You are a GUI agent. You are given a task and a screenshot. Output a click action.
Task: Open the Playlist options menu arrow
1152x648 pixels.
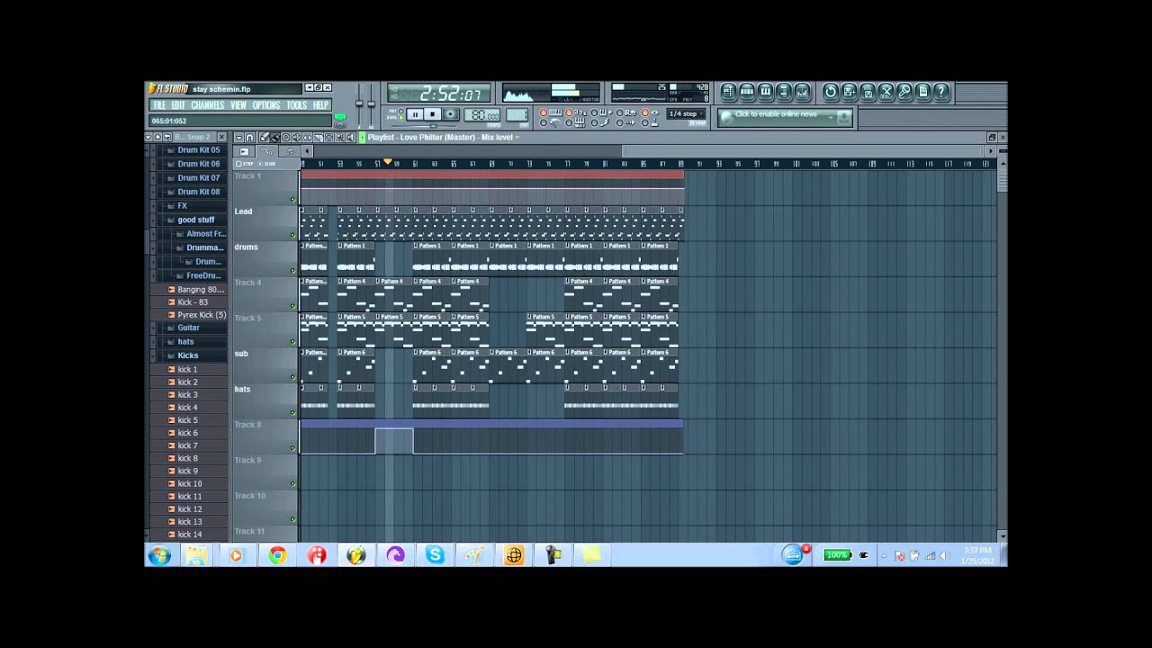tap(238, 137)
